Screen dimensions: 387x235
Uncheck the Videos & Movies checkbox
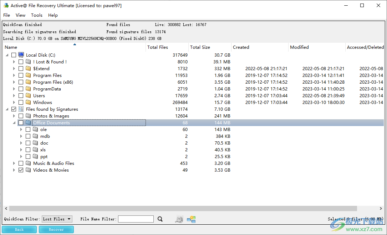tap(21, 170)
